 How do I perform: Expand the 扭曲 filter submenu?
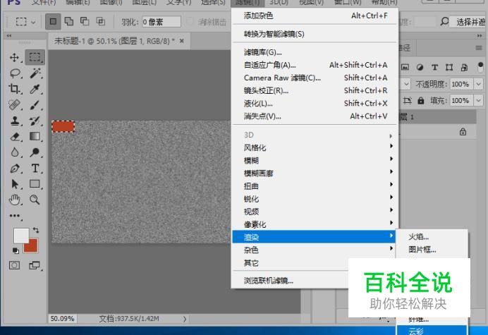tap(314, 186)
